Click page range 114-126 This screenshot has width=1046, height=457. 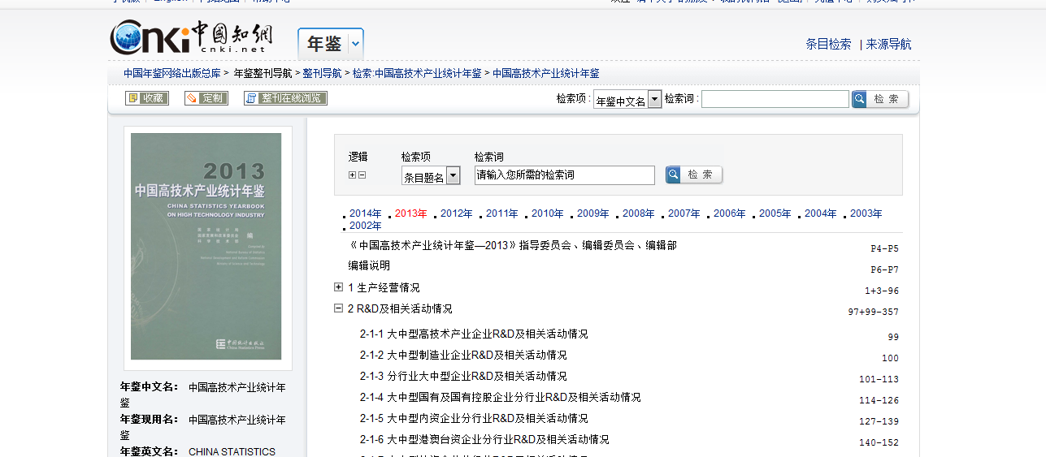[x=879, y=400]
